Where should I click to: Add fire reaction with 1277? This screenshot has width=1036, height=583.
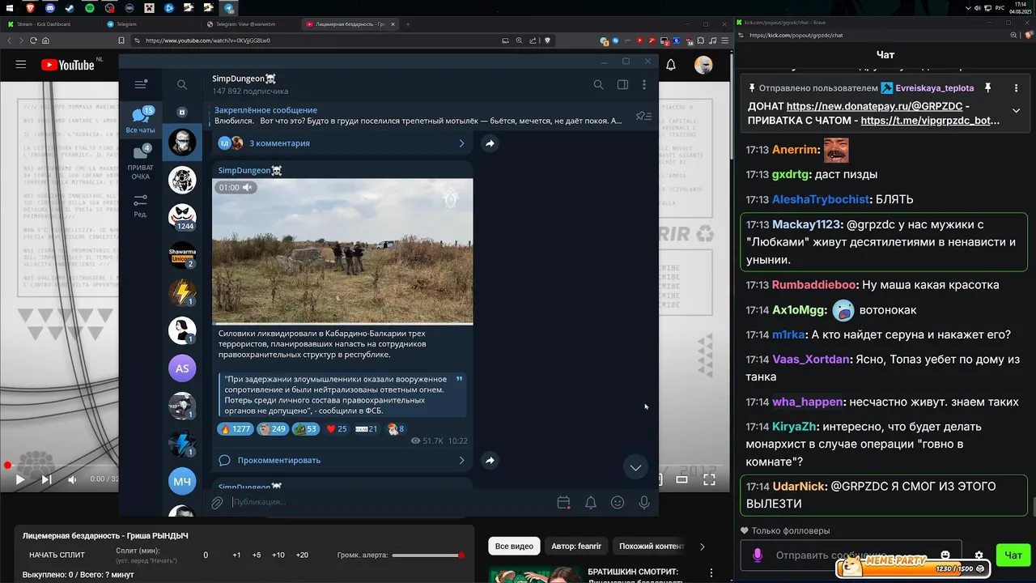point(235,429)
